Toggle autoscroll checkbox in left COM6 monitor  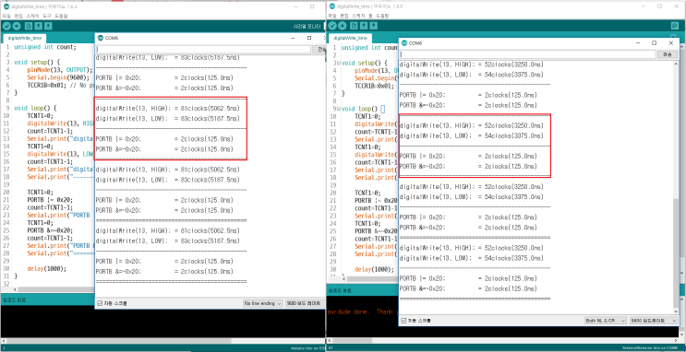point(100,303)
